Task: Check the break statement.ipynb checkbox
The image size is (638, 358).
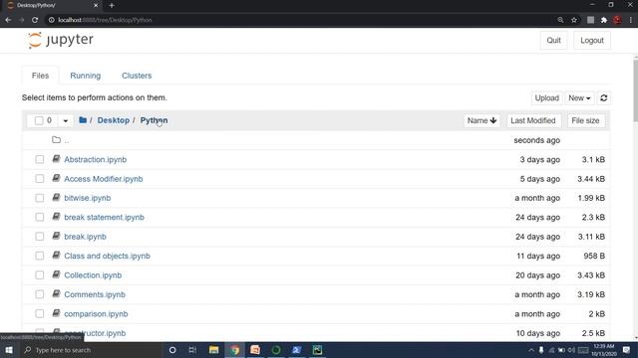Action: point(40,217)
